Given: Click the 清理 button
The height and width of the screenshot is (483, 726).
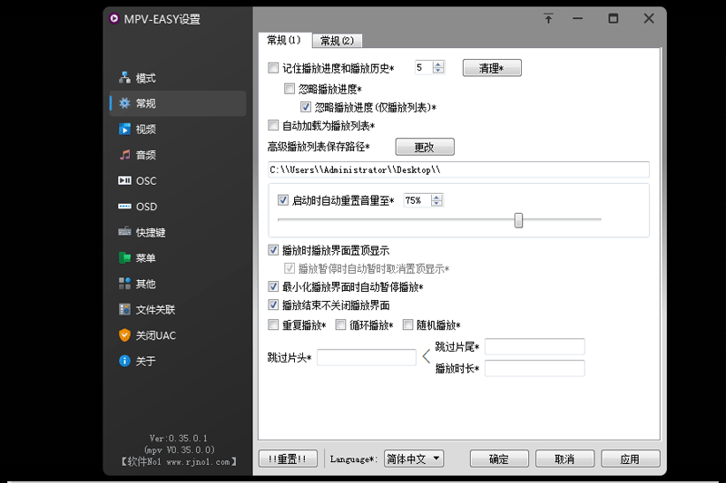Looking at the screenshot, I should (492, 68).
